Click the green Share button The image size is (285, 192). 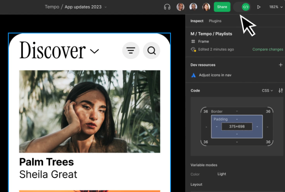(222, 7)
